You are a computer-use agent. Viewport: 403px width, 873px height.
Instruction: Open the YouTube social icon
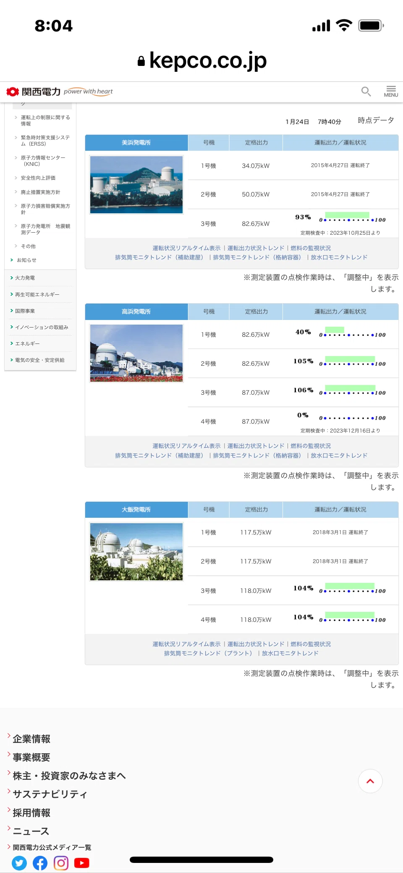[x=82, y=863]
